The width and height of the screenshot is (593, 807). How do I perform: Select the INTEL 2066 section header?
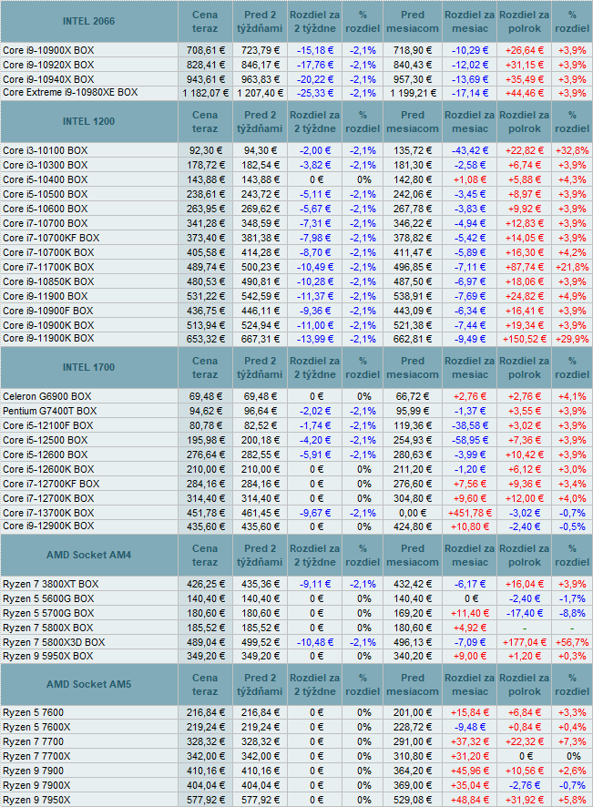coord(88,21)
